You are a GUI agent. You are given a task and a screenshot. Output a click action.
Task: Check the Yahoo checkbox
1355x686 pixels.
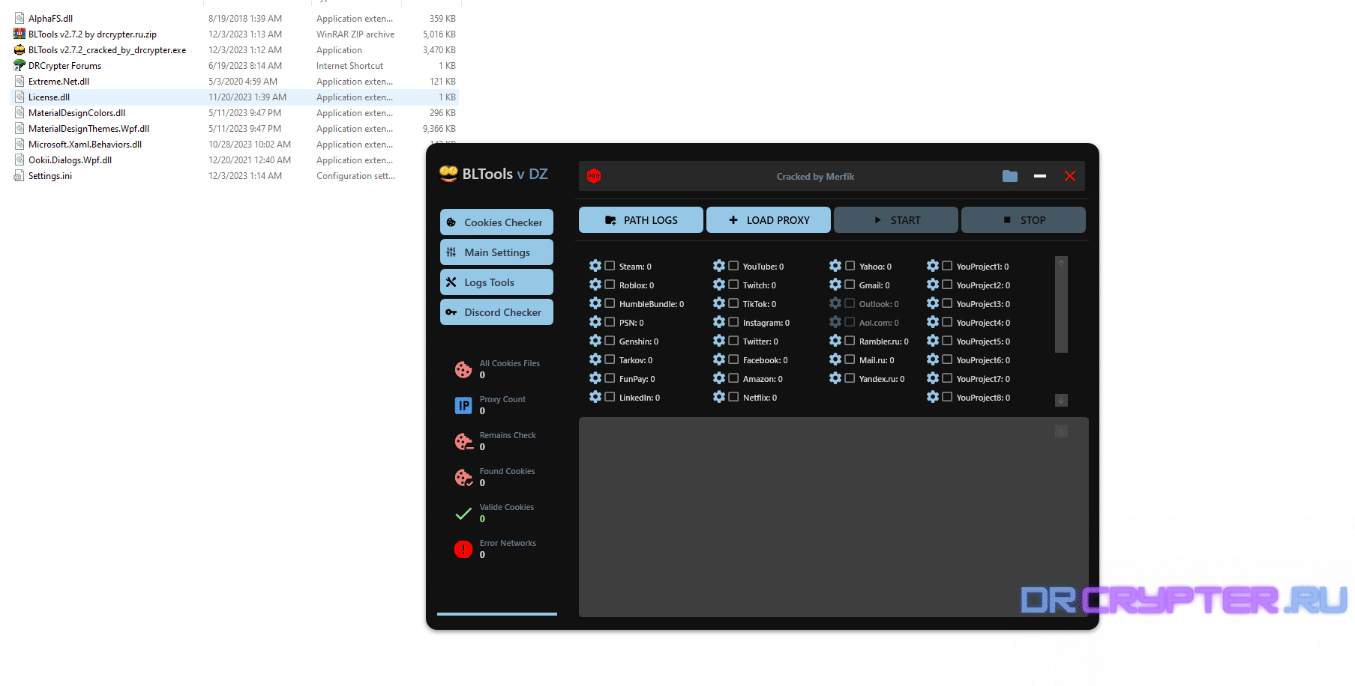point(850,266)
